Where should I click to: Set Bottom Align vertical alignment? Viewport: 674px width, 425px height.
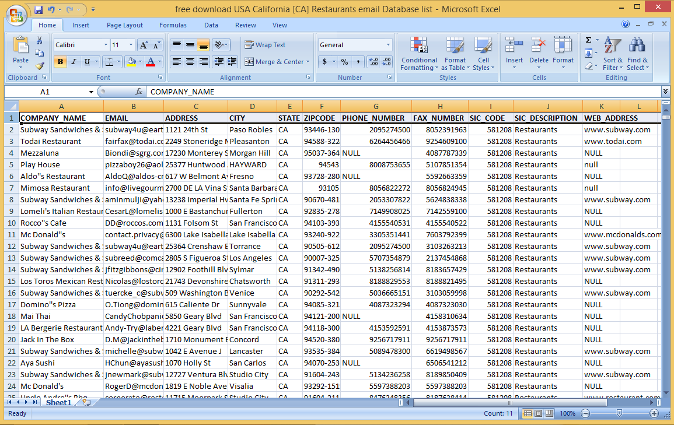click(x=204, y=45)
